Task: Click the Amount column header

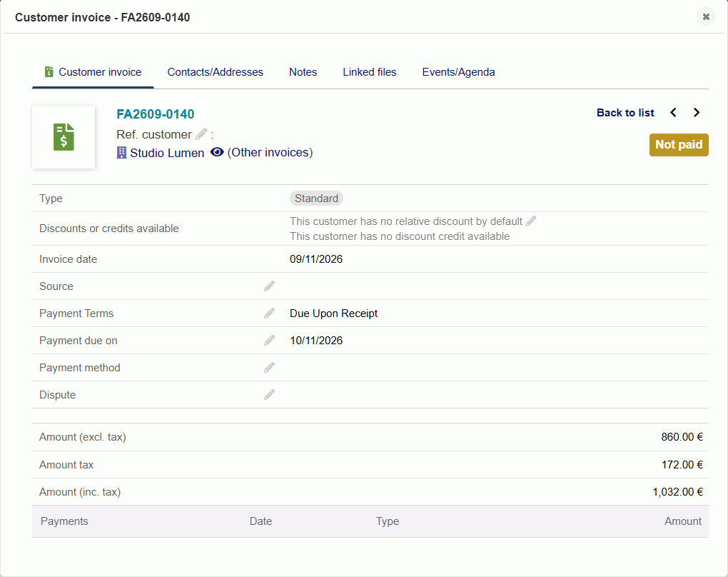Action: click(x=682, y=521)
